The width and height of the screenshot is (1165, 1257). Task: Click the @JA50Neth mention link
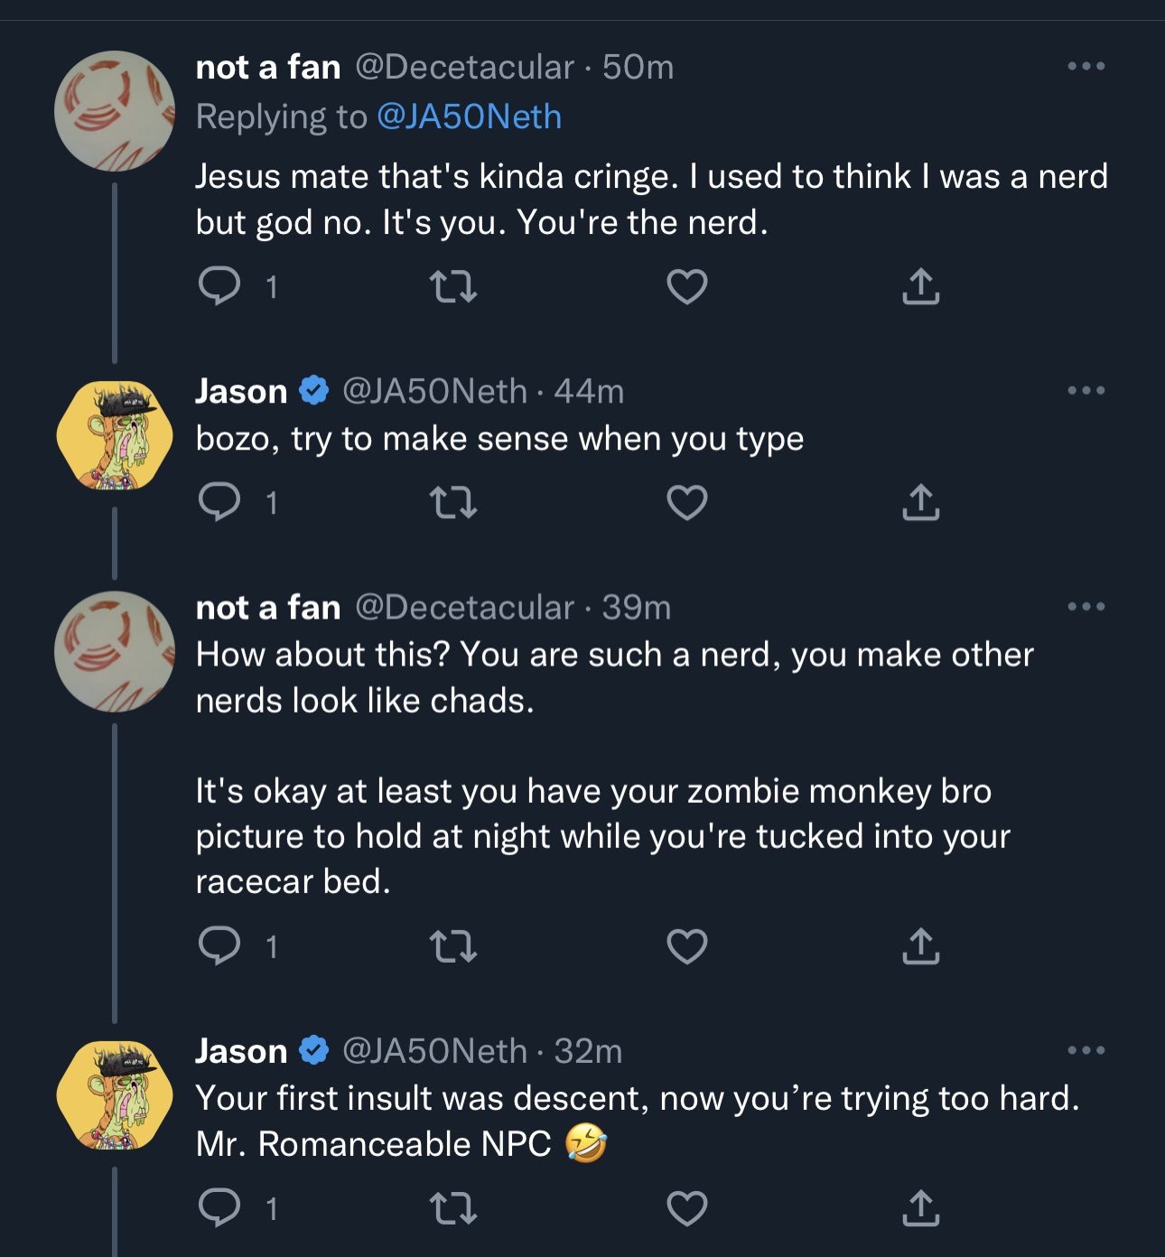469,116
